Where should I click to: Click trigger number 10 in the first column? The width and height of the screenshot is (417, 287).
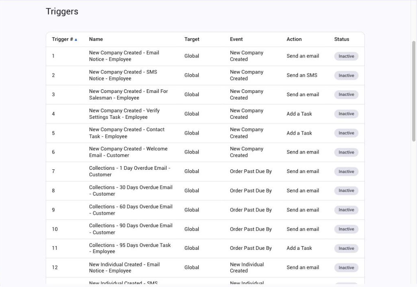55,229
